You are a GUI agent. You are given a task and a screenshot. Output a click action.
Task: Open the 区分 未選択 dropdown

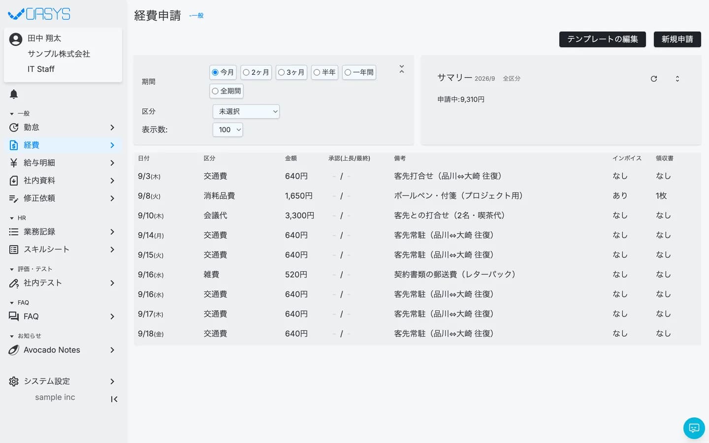246,112
